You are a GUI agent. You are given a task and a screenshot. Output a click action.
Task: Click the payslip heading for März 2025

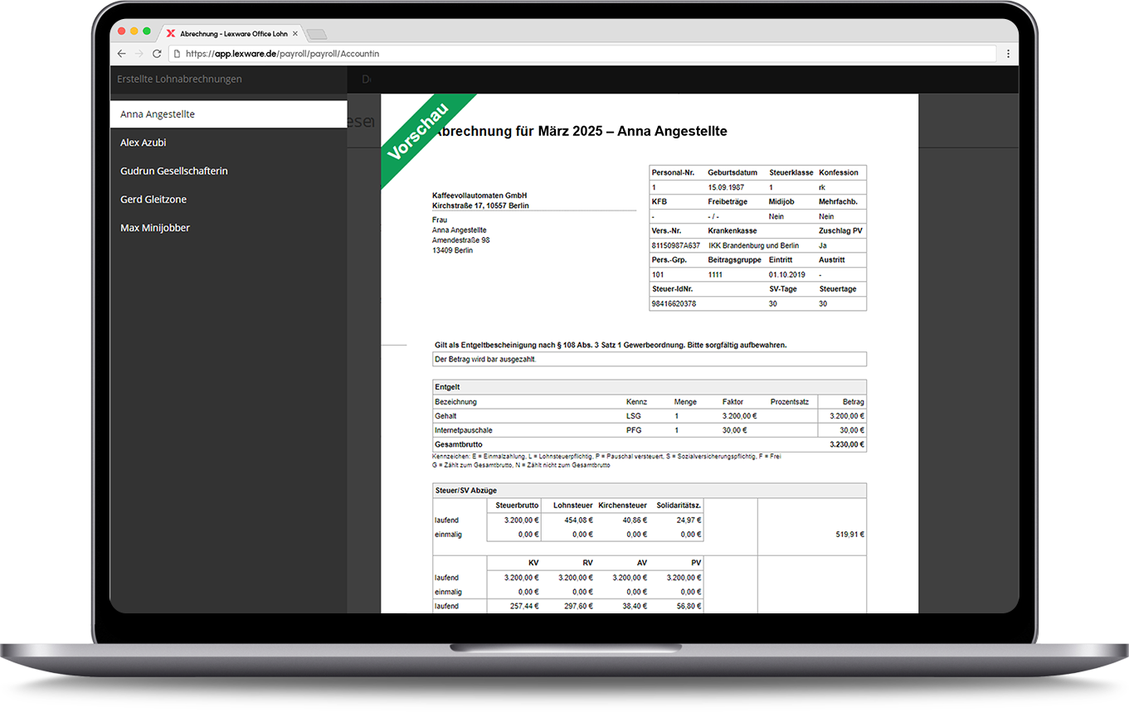(581, 131)
